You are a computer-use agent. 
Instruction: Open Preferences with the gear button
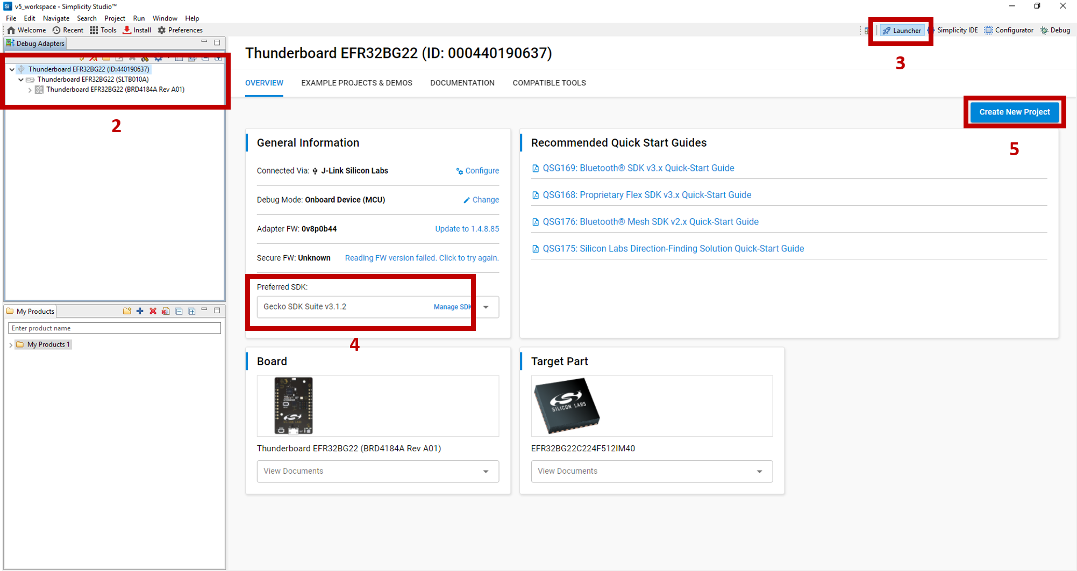point(180,30)
